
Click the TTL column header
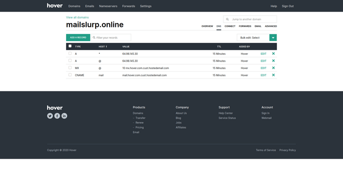(219, 47)
